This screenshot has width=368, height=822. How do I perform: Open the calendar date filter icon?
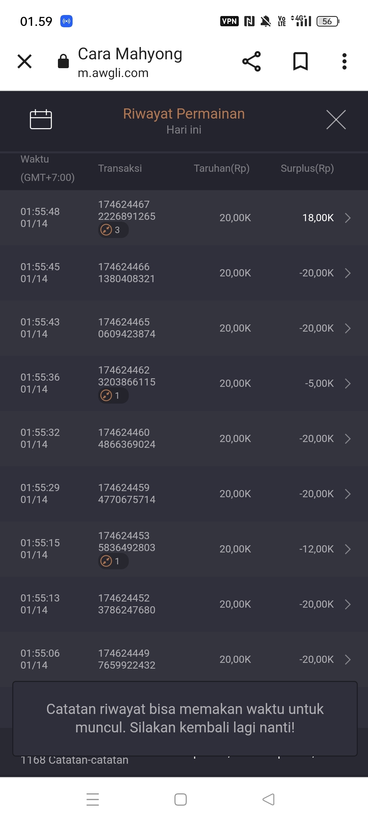(41, 120)
